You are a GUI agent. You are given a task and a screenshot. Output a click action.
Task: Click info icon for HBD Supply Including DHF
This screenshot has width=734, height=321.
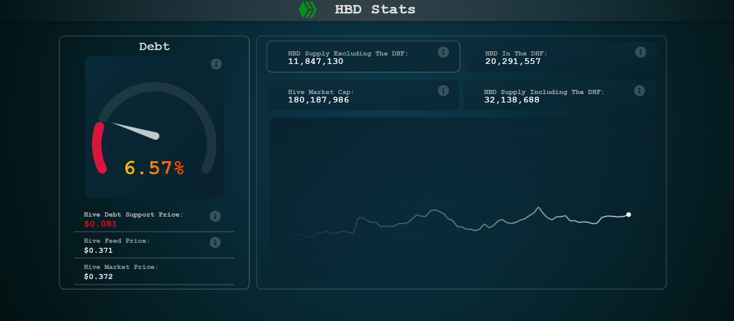639,91
